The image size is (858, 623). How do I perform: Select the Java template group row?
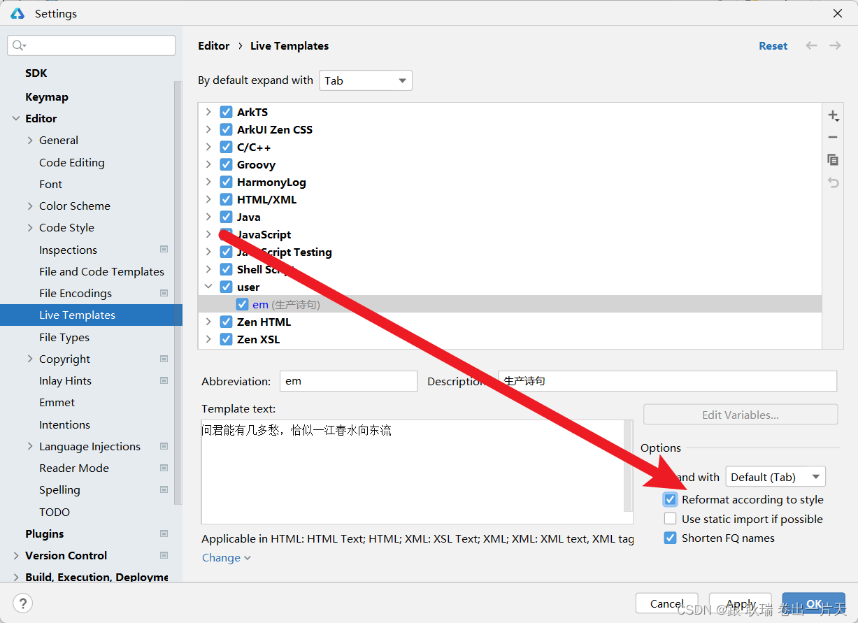pyautogui.click(x=510, y=217)
